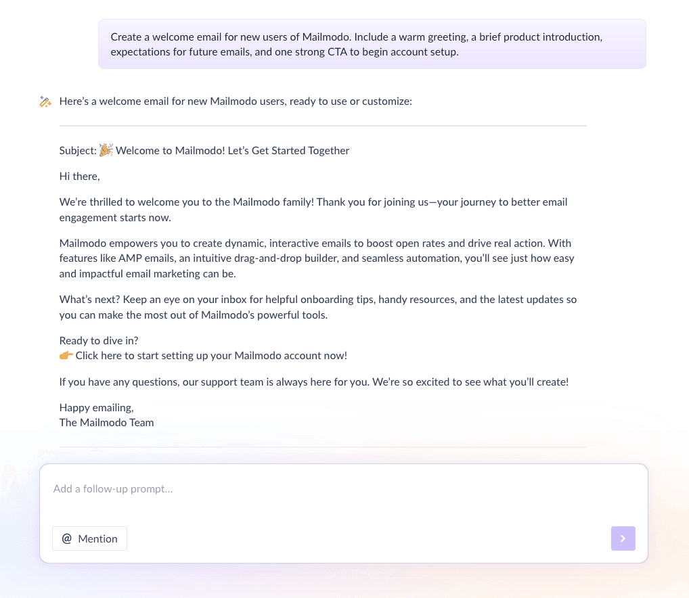Click the 🎉 party popper emoji in the subject line
Image resolution: width=689 pixels, height=598 pixels.
click(x=106, y=149)
